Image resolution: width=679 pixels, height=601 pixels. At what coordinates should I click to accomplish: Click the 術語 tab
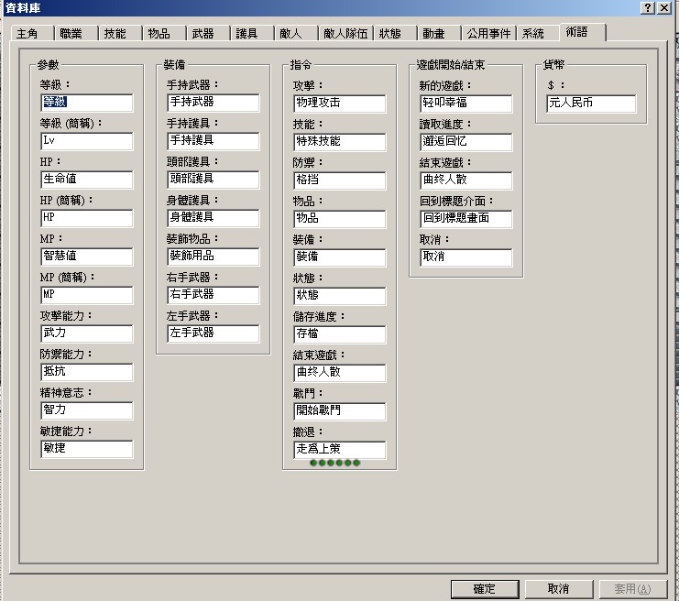pyautogui.click(x=582, y=32)
